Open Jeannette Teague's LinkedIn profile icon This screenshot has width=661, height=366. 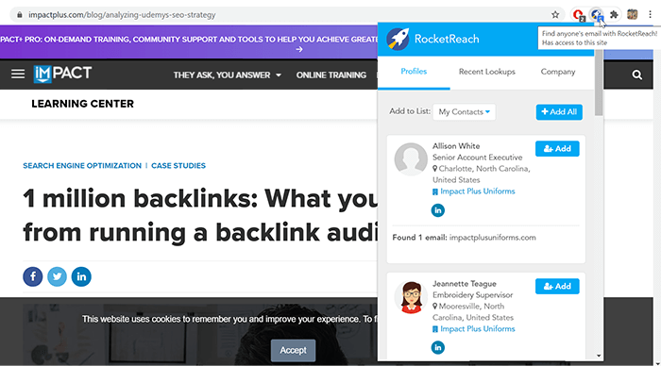[x=437, y=347]
